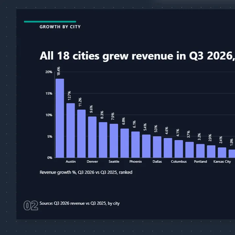Select the chart caption "Revenue growth %, Q3 2026 vs Q3 2025, ranked"
This screenshot has width=235, height=235.
point(86,172)
